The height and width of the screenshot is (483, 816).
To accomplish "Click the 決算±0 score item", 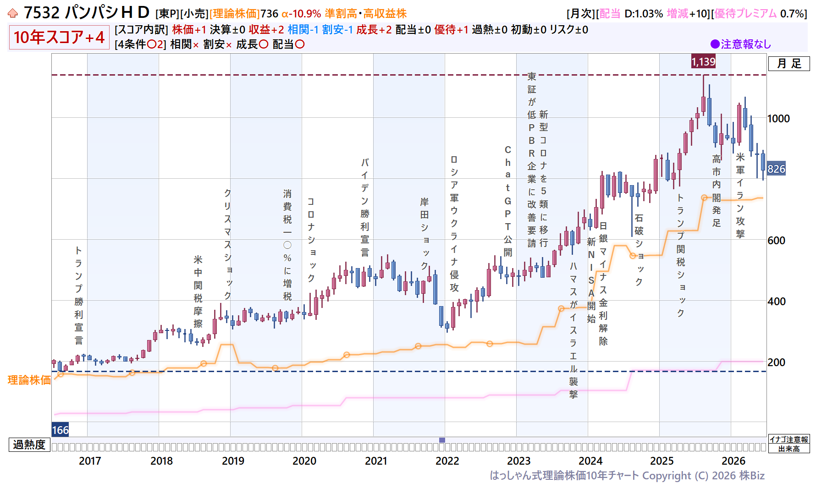I will pos(227,30).
